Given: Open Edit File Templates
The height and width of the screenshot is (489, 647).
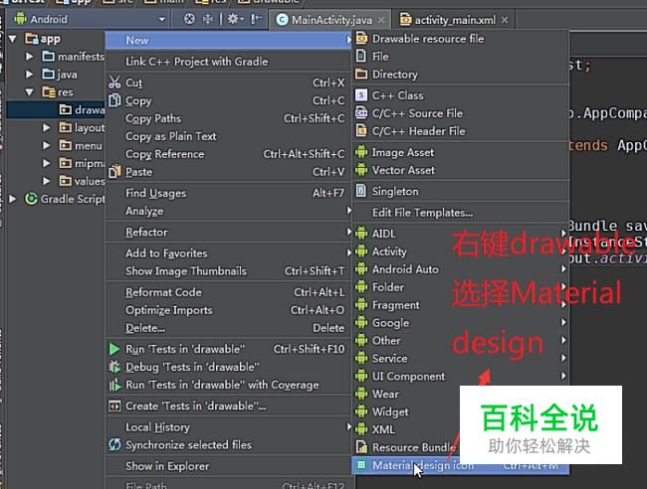Looking at the screenshot, I should tap(461, 213).
